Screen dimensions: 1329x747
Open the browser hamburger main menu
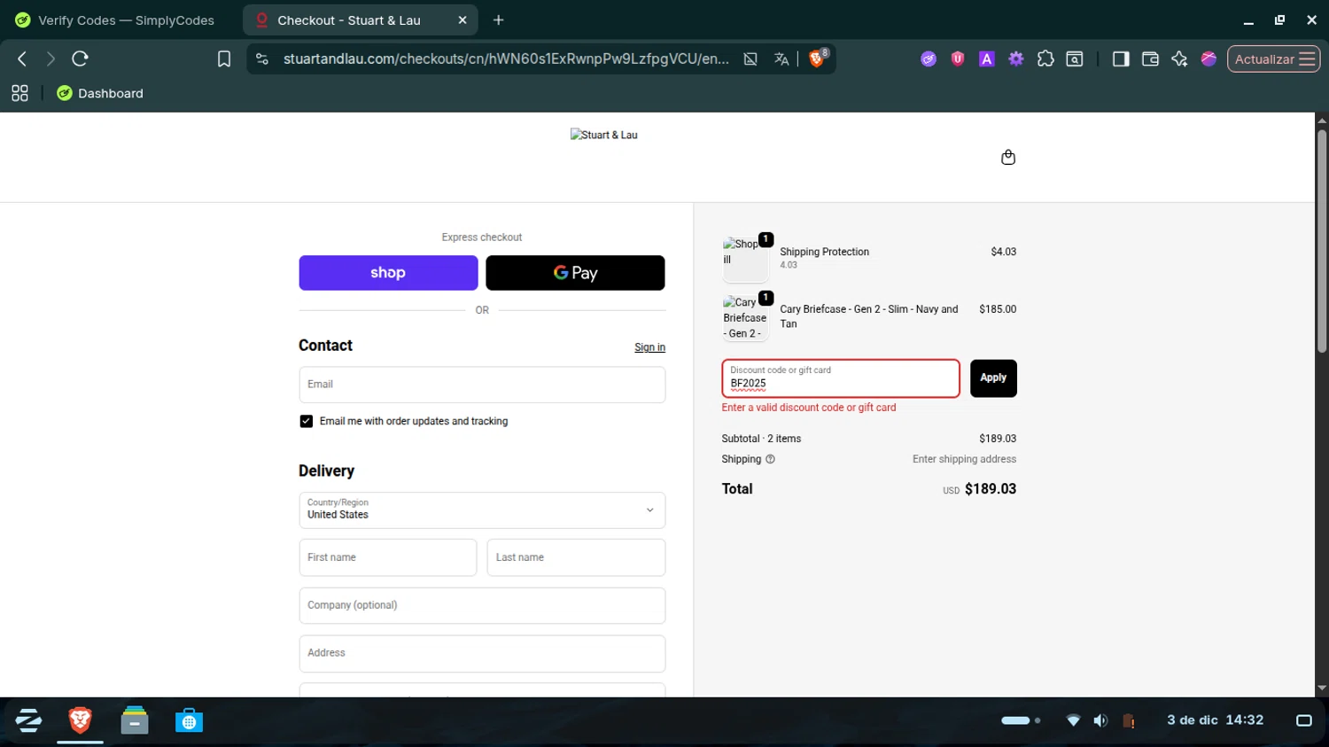pyautogui.click(x=1307, y=58)
